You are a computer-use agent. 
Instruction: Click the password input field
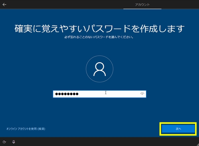coord(99,94)
